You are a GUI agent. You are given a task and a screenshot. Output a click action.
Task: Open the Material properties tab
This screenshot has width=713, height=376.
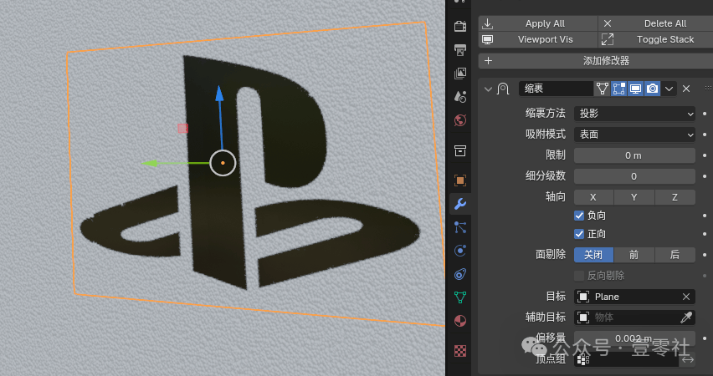pos(459,321)
